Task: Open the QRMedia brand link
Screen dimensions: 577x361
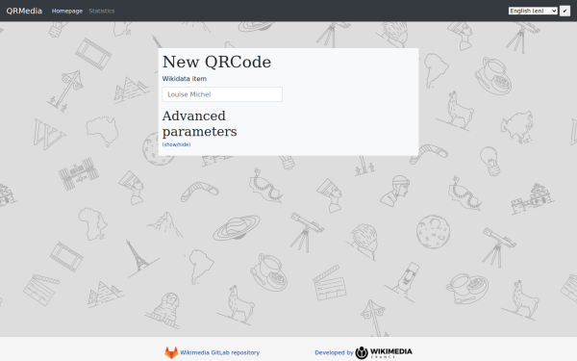Action: tap(24, 11)
